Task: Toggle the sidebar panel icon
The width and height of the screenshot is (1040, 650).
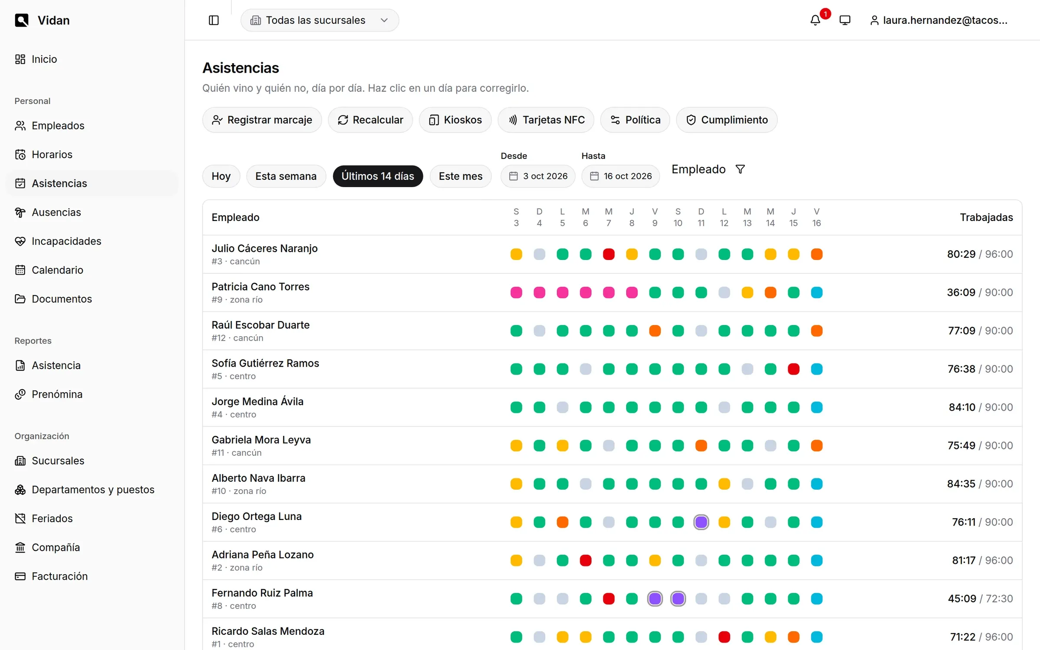Action: click(x=214, y=20)
